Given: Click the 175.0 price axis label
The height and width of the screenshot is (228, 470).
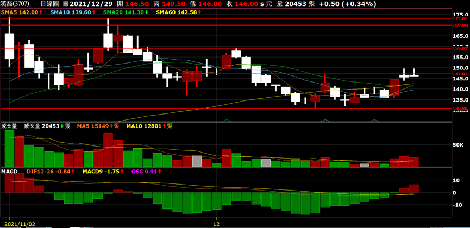Looking at the screenshot, I should pos(460,15).
